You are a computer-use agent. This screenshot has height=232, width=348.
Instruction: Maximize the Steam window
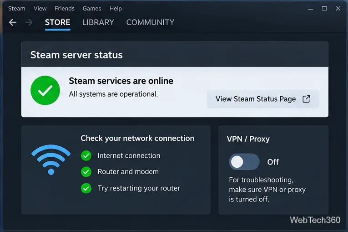[x=324, y=9]
